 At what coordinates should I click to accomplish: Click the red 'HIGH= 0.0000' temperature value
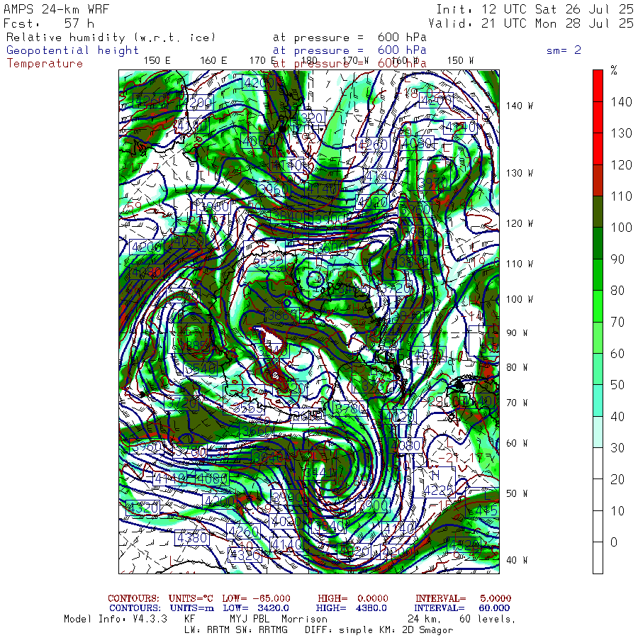(x=353, y=598)
